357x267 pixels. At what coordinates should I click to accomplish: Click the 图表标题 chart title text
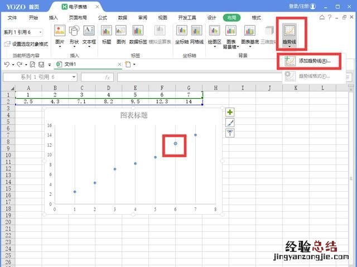click(134, 115)
